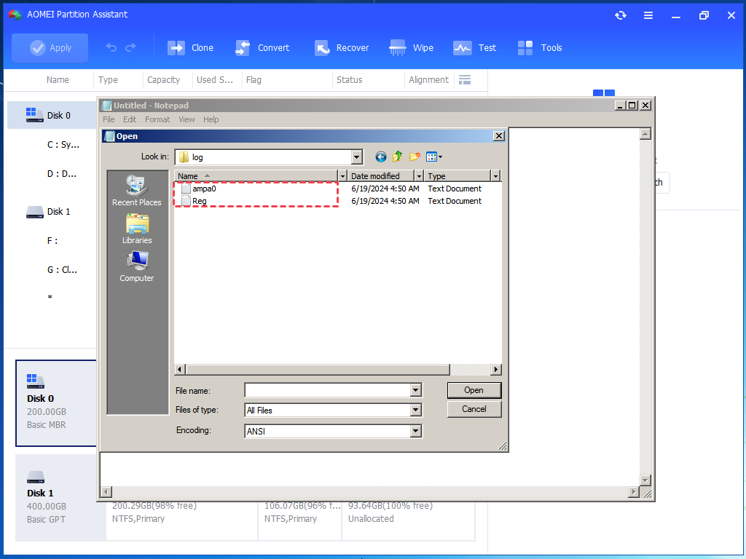Open Notepad Format menu
746x559 pixels.
157,119
